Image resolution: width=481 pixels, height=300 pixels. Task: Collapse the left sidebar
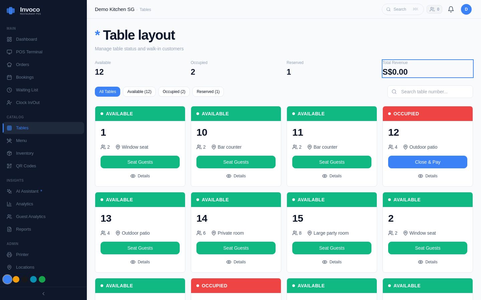click(43, 294)
